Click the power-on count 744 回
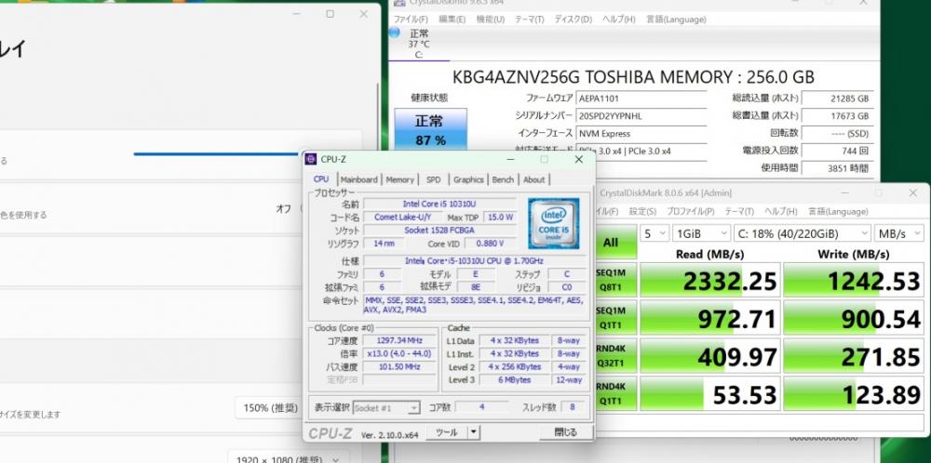This screenshot has width=931, height=463. pyautogui.click(x=837, y=151)
